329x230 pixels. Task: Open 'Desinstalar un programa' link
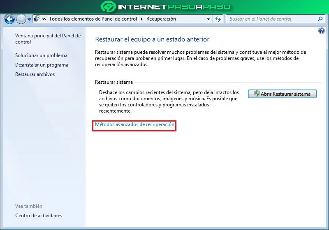pyautogui.click(x=42, y=65)
